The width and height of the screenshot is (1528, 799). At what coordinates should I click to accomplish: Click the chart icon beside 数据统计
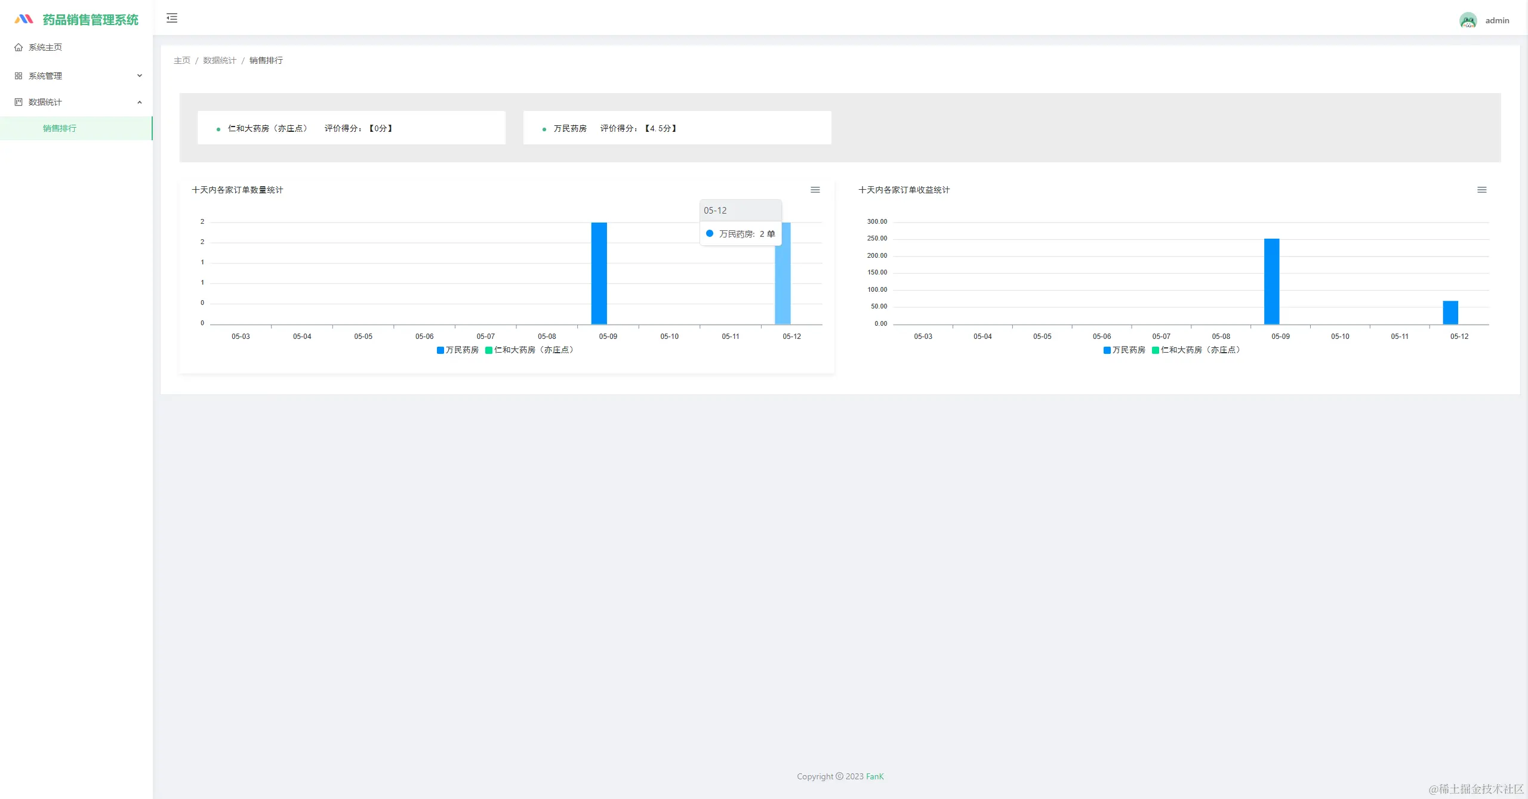tap(19, 102)
